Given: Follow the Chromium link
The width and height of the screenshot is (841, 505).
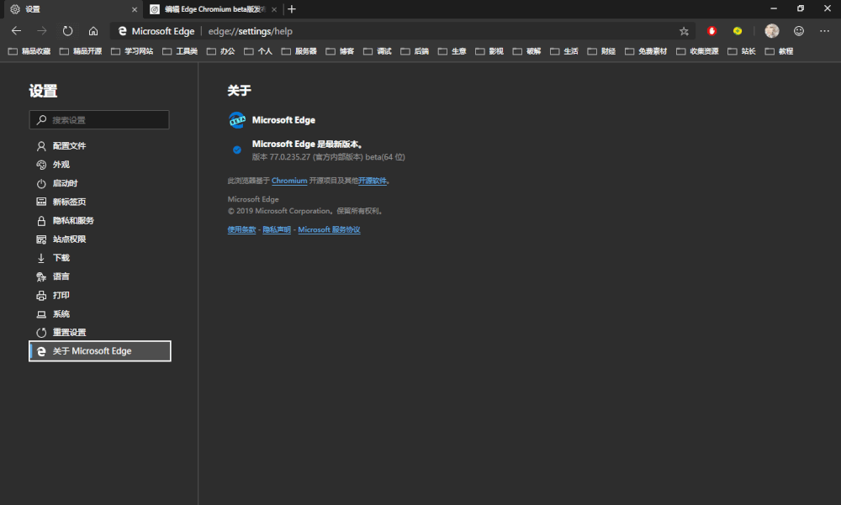Looking at the screenshot, I should pyautogui.click(x=289, y=181).
